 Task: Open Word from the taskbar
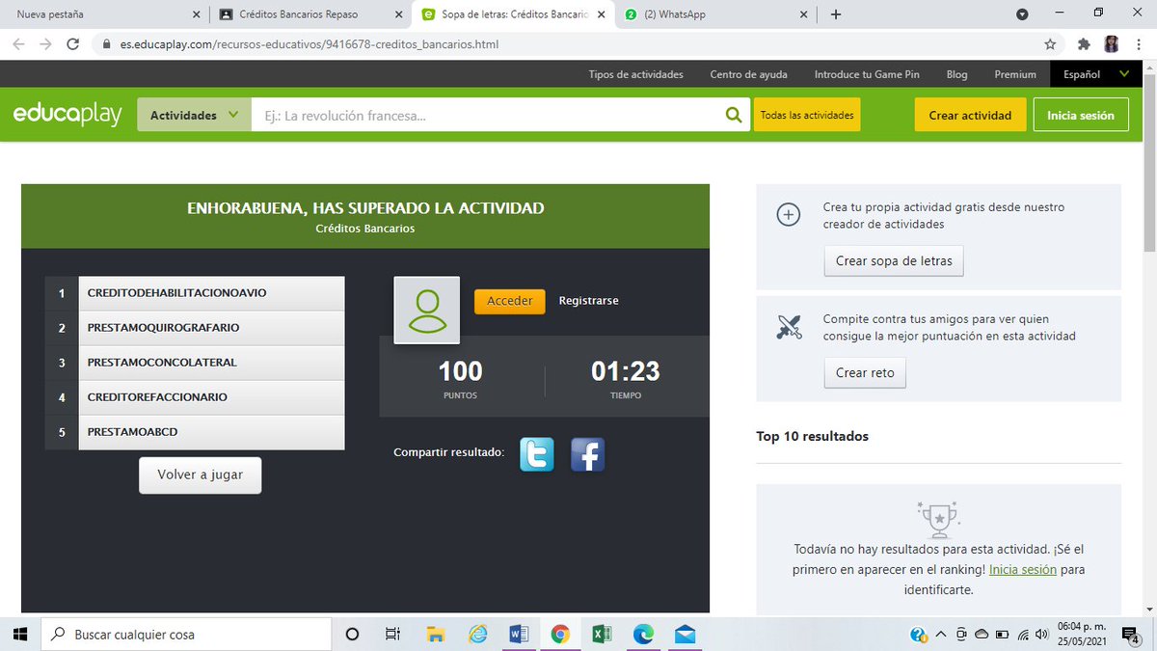(x=519, y=634)
